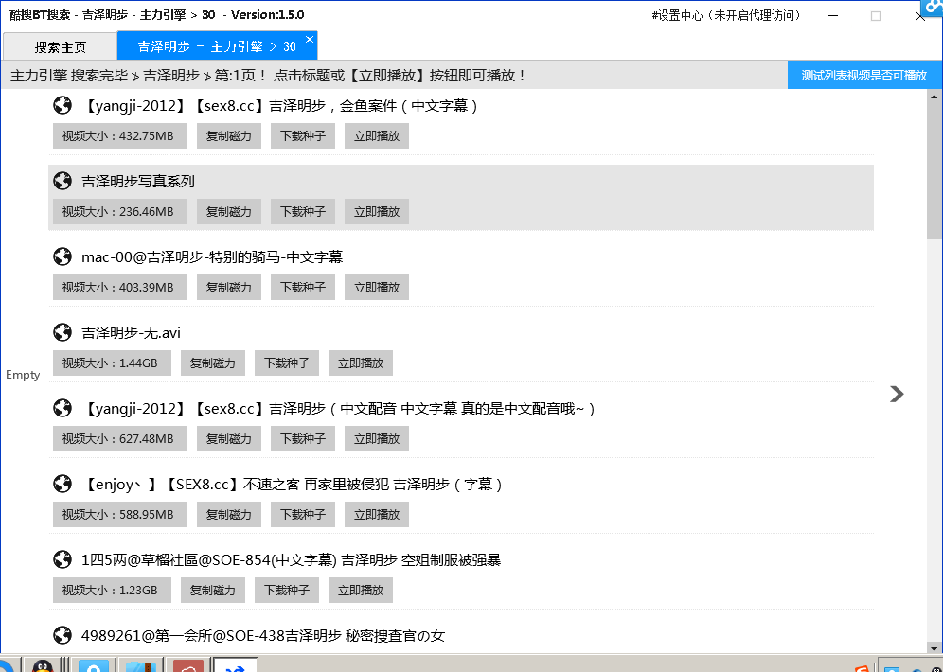The width and height of the screenshot is (943, 672).
Task: Select the 吉泽明步 - 主力引擎 > 30 tab
Action: [217, 46]
